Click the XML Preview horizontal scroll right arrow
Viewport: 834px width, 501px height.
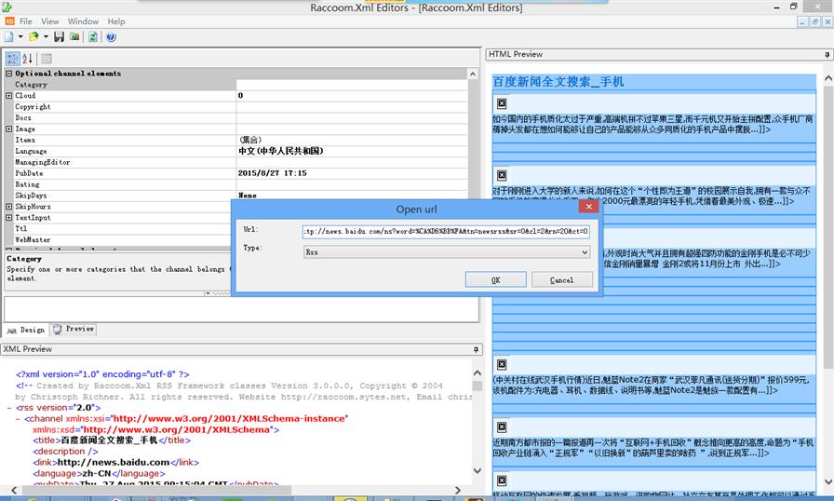tap(457, 490)
